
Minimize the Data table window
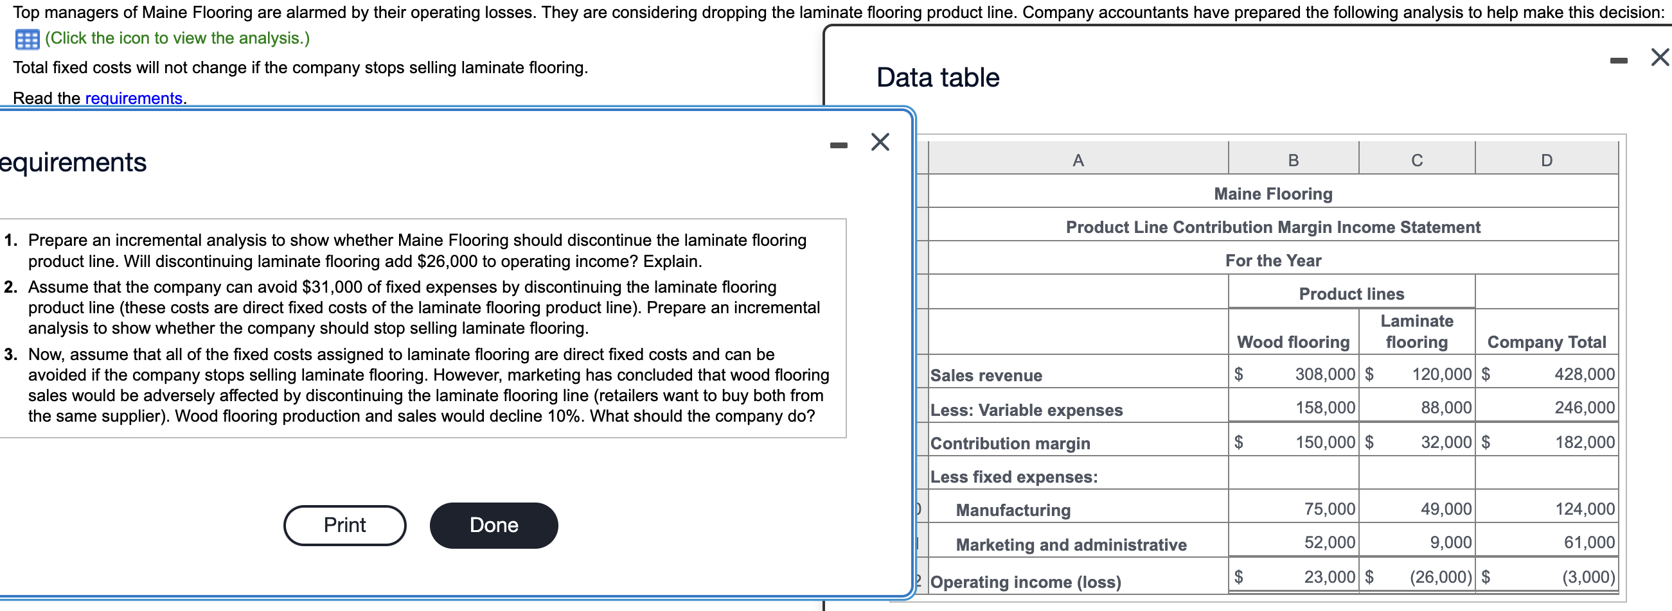pyautogui.click(x=1618, y=60)
